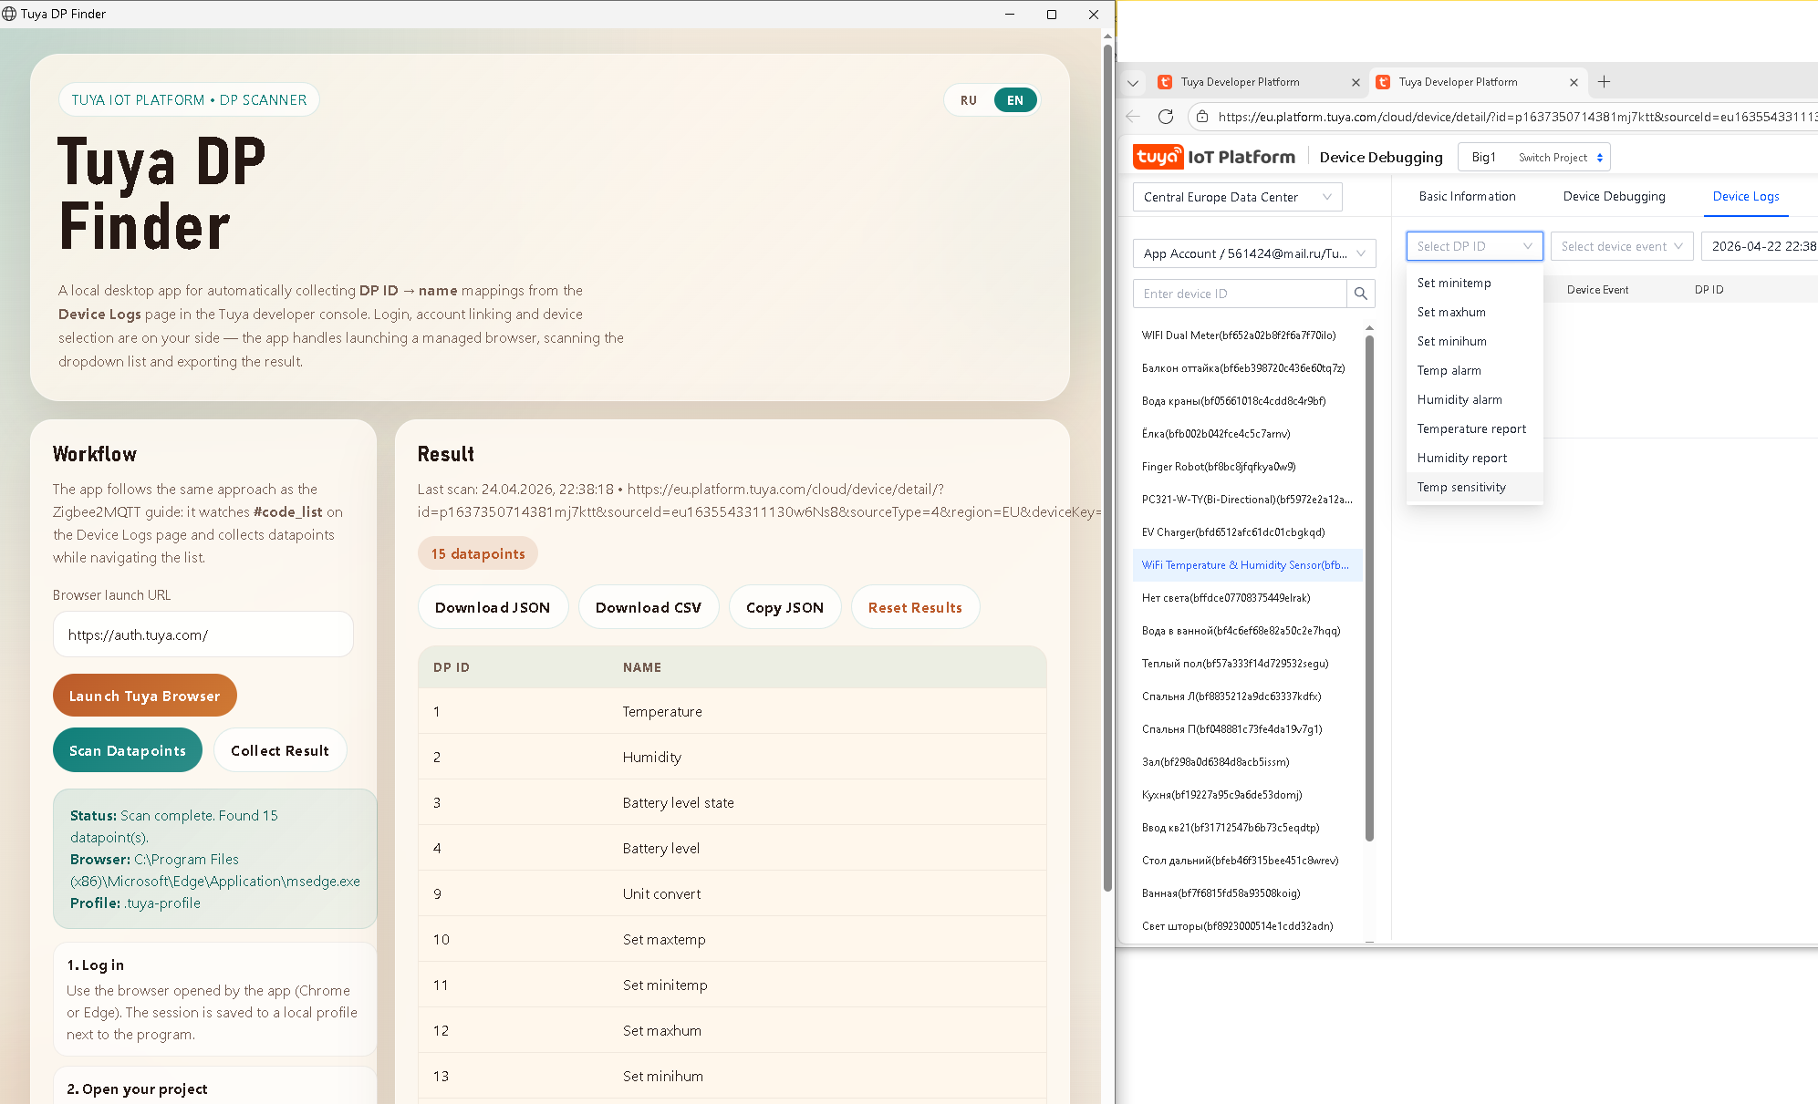
Task: Click the site lock icon in the address bar
Action: [x=1202, y=117]
